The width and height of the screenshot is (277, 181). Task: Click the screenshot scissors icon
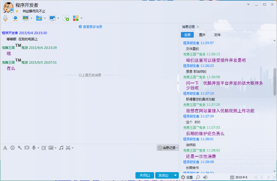click(68, 148)
